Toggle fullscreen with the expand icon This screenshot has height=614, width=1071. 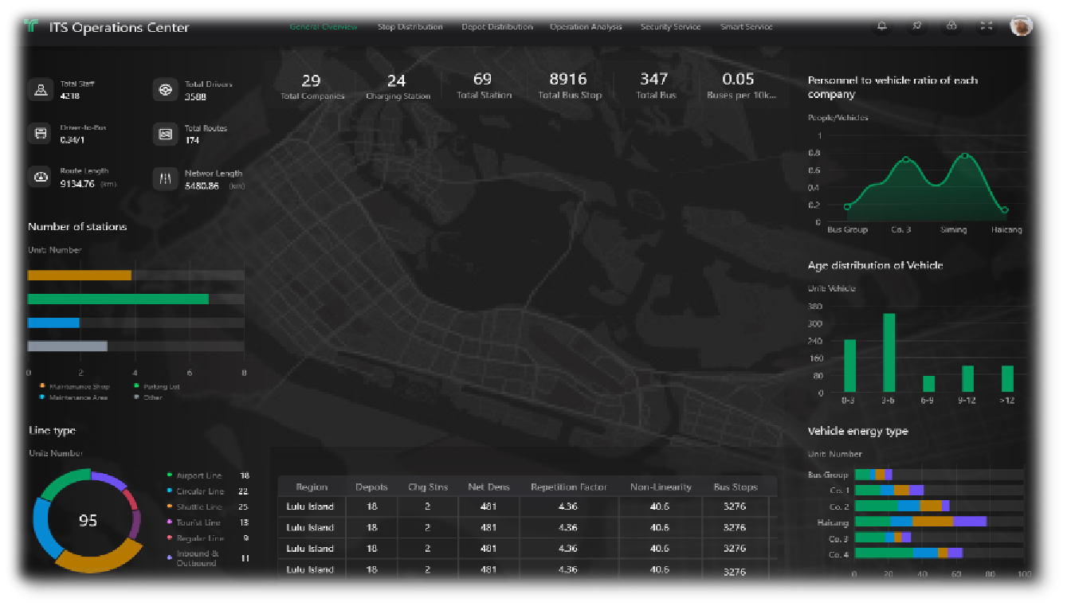[x=987, y=26]
